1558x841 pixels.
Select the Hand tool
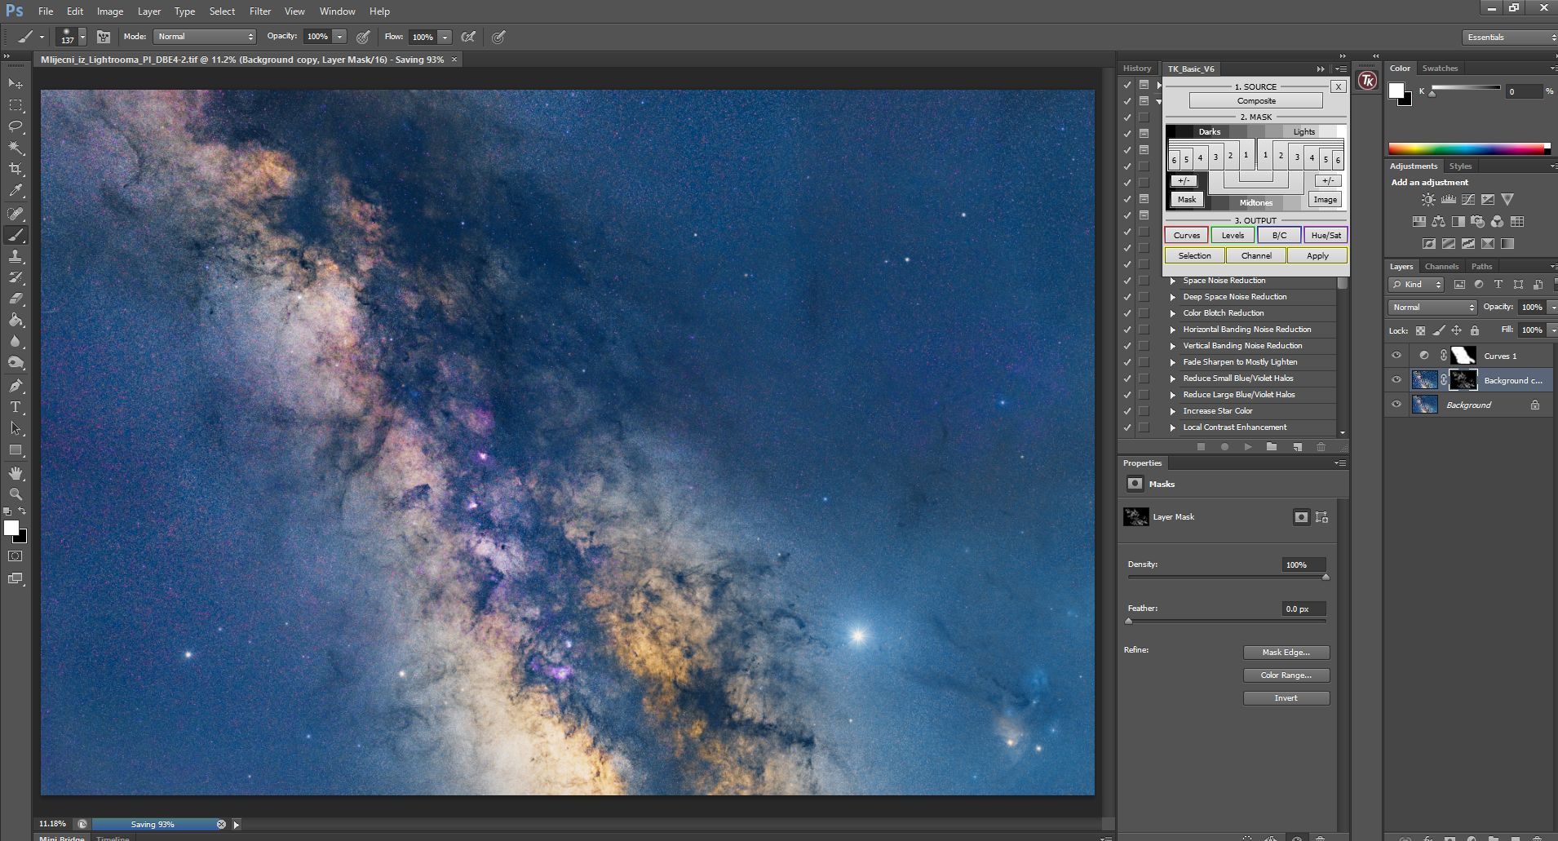[x=15, y=473]
